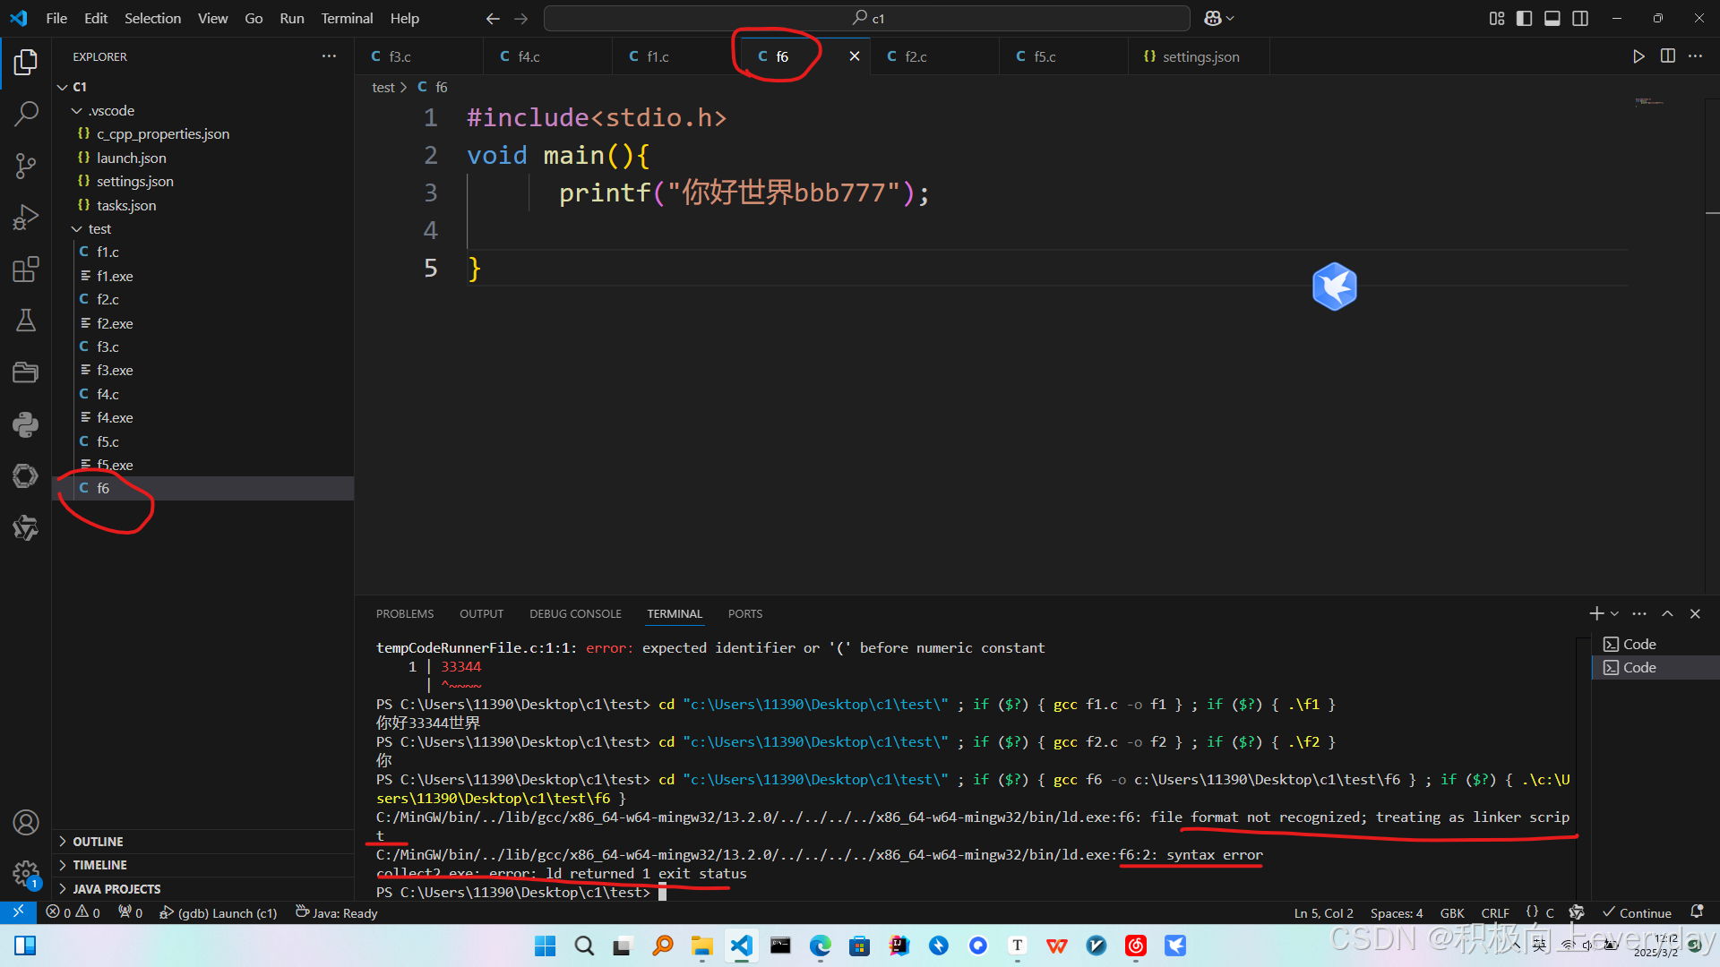Split the editor to the right

1667,56
